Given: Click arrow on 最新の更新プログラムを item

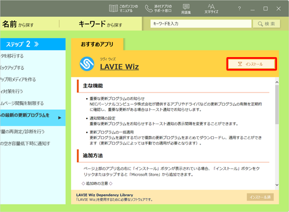Looking at the screenshot, I should pos(60,118).
